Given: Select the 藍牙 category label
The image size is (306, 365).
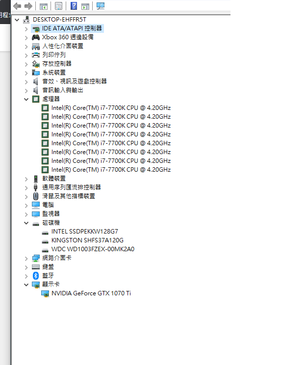Looking at the screenshot, I should [x=48, y=276].
